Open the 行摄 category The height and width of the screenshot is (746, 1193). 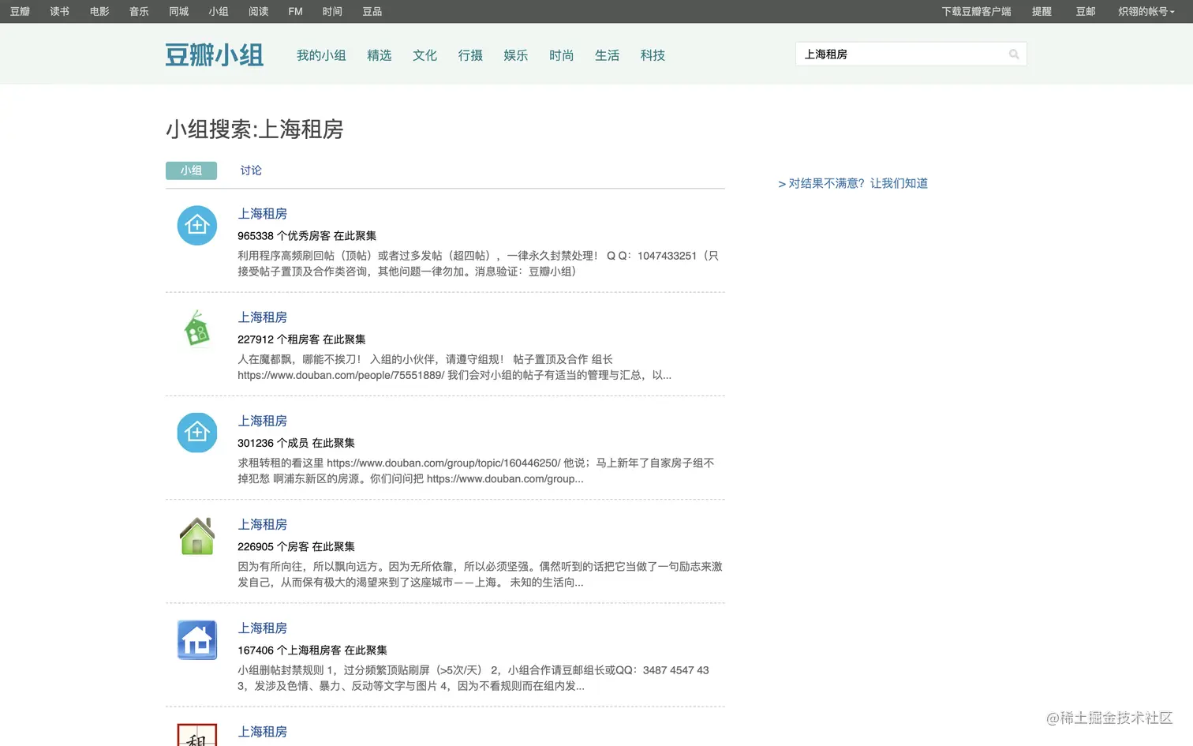(x=470, y=55)
